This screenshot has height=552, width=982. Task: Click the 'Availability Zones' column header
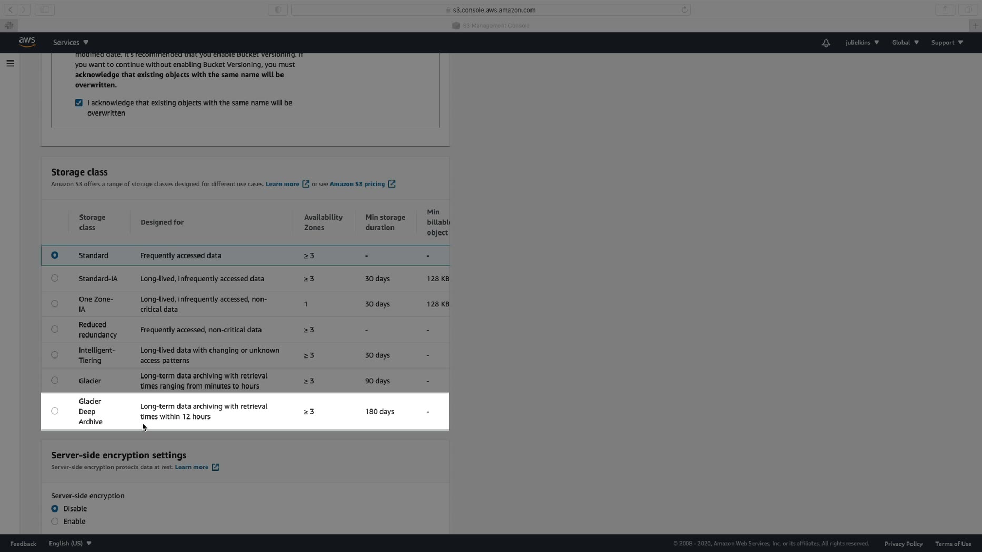323,222
